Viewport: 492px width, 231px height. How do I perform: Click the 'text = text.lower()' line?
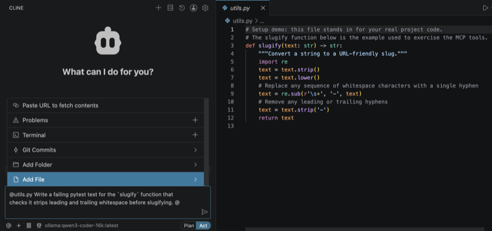(289, 78)
